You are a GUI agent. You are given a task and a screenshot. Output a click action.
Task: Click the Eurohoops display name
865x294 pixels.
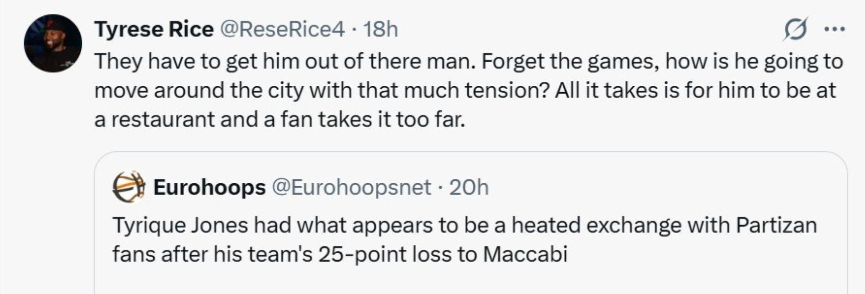click(x=209, y=187)
